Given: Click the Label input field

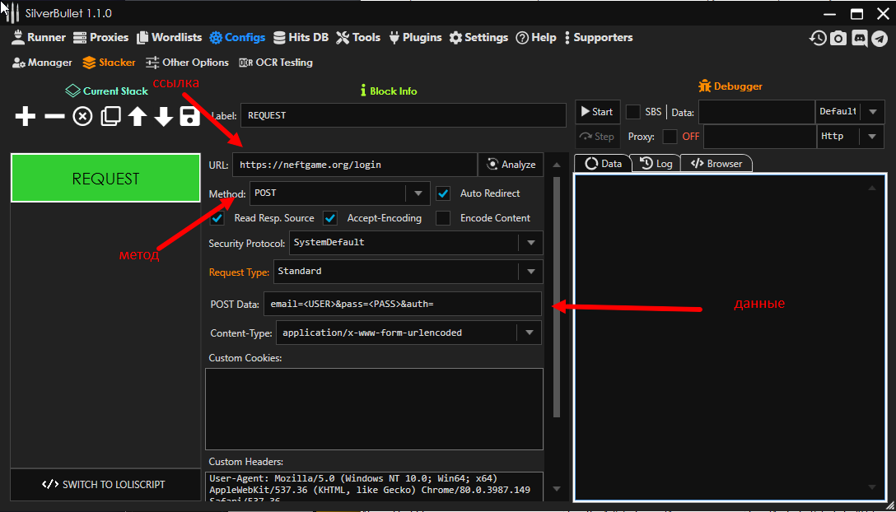Looking at the screenshot, I should pos(404,115).
